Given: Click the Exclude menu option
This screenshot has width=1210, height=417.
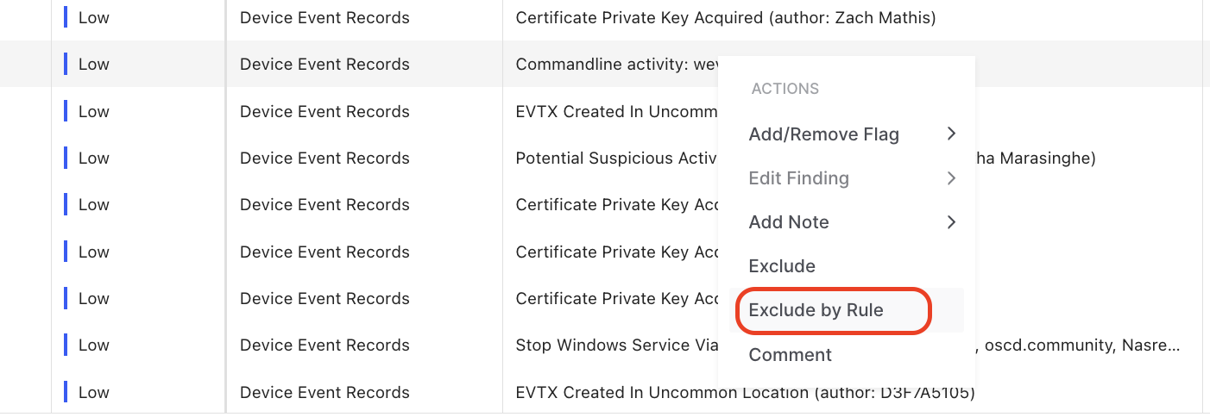Looking at the screenshot, I should pyautogui.click(x=782, y=266).
